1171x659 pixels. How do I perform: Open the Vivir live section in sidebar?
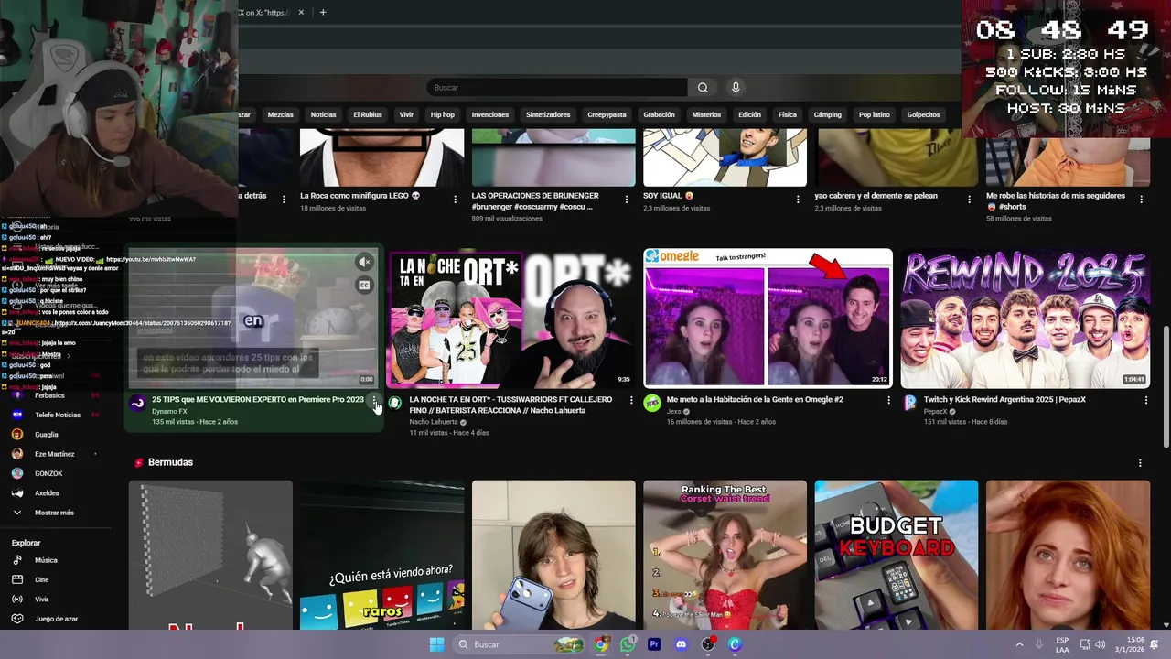41,600
